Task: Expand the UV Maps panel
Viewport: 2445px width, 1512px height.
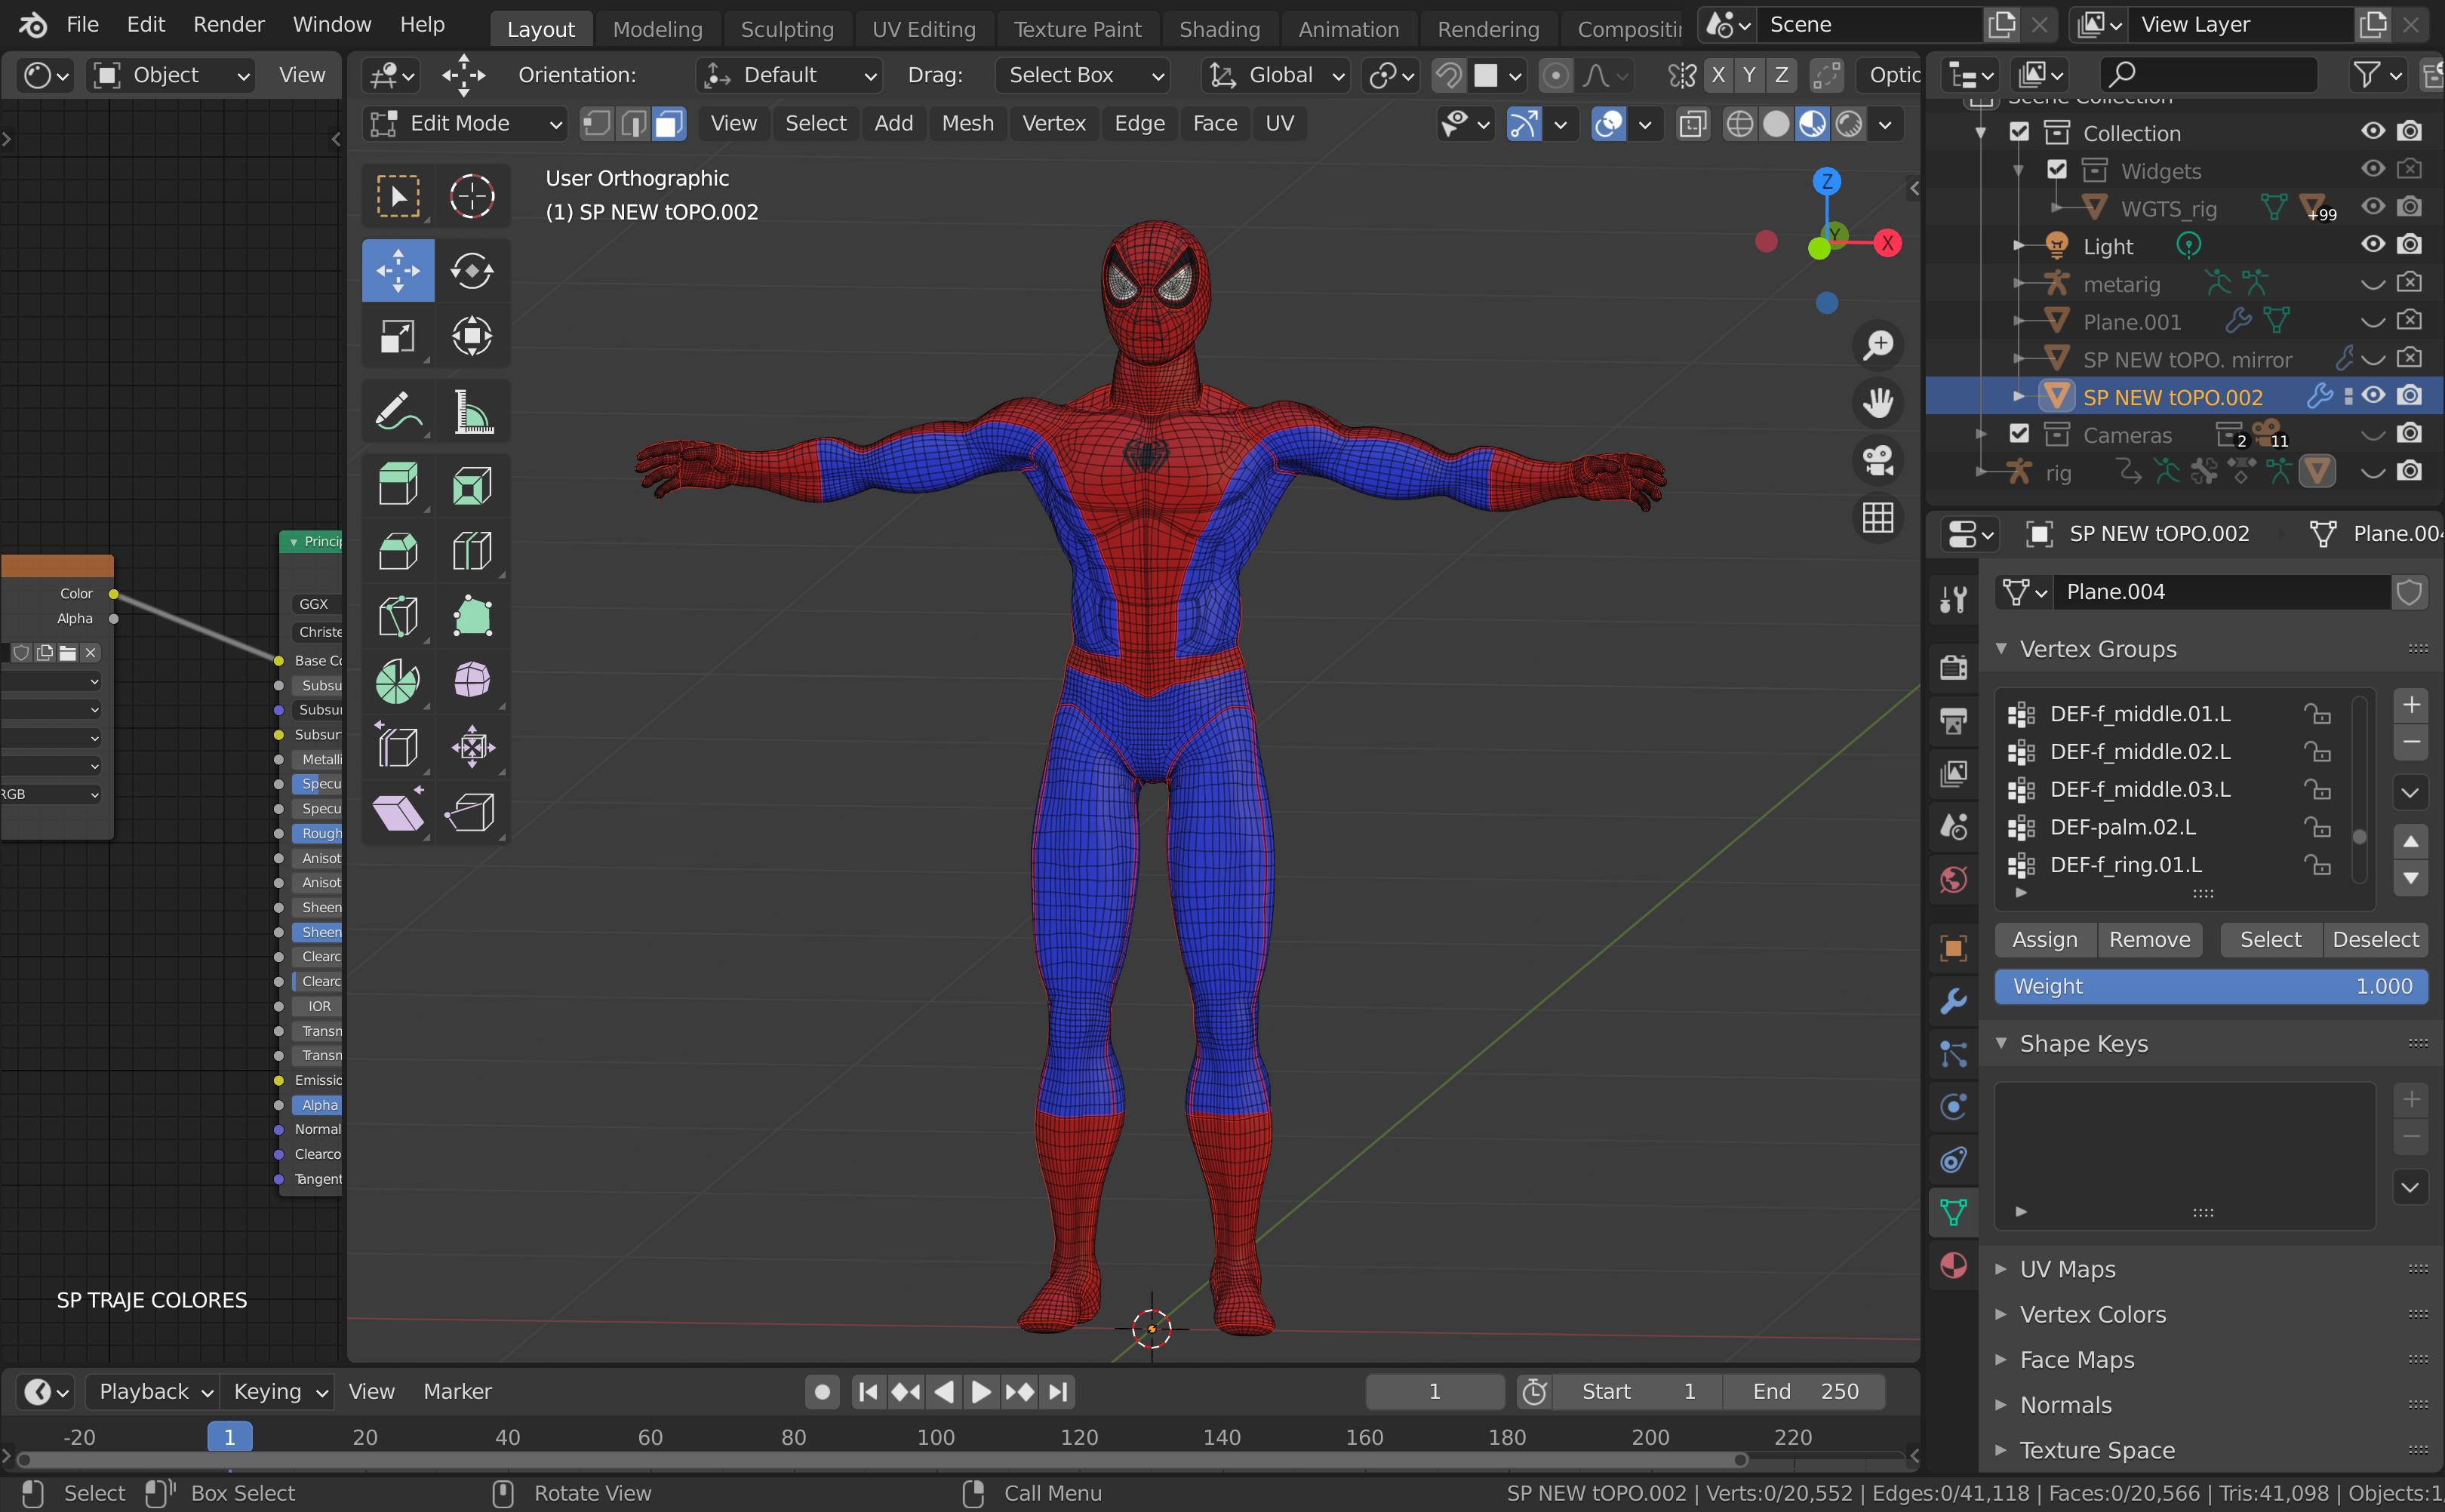Action: (x=2067, y=1269)
